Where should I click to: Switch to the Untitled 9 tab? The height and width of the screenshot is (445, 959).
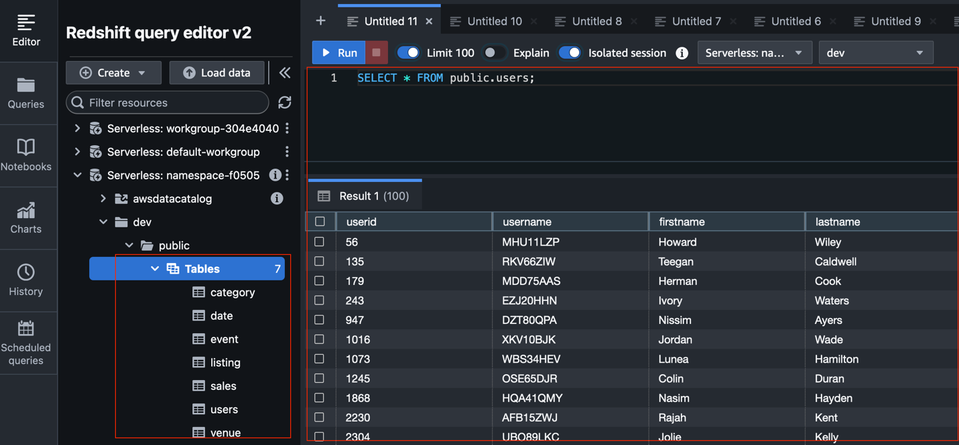point(895,21)
